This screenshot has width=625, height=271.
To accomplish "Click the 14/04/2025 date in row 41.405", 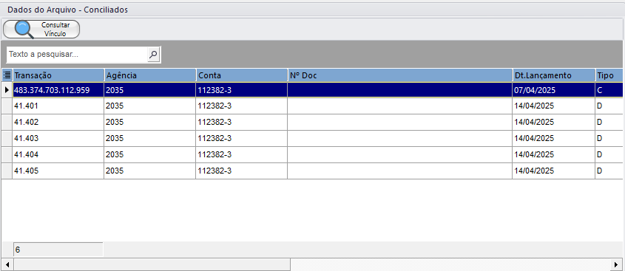I will [554, 171].
